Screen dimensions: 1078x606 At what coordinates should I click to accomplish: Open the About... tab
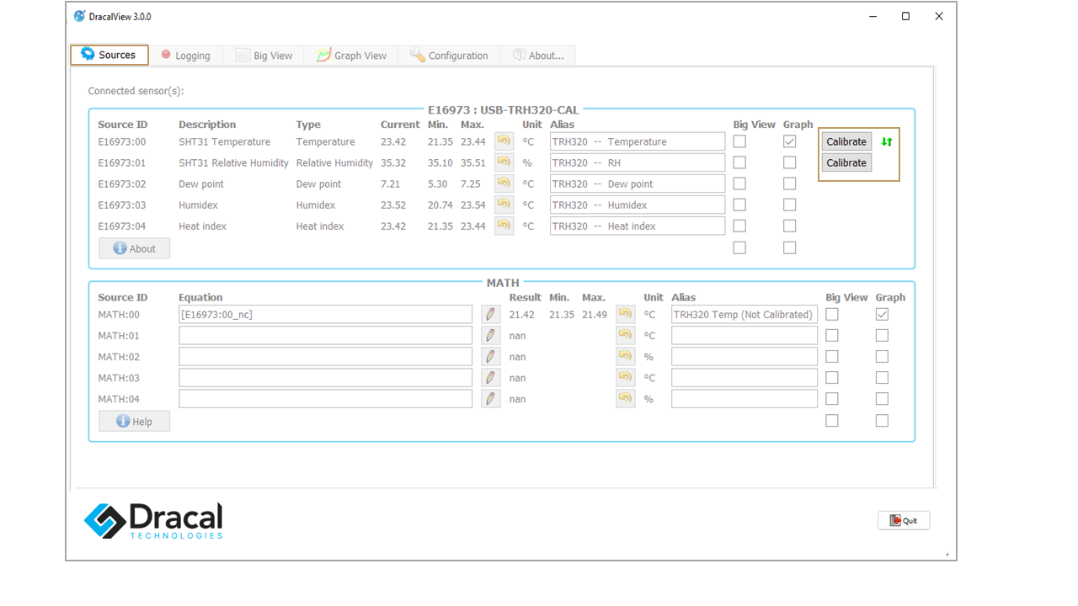click(x=538, y=56)
